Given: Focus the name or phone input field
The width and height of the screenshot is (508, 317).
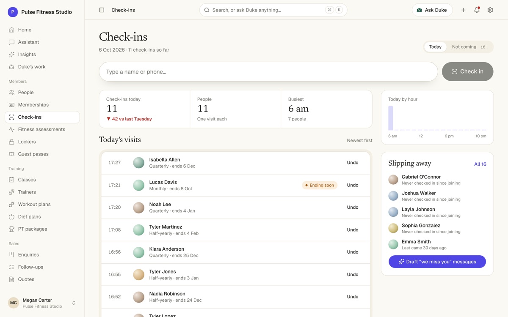Looking at the screenshot, I should pos(268,71).
